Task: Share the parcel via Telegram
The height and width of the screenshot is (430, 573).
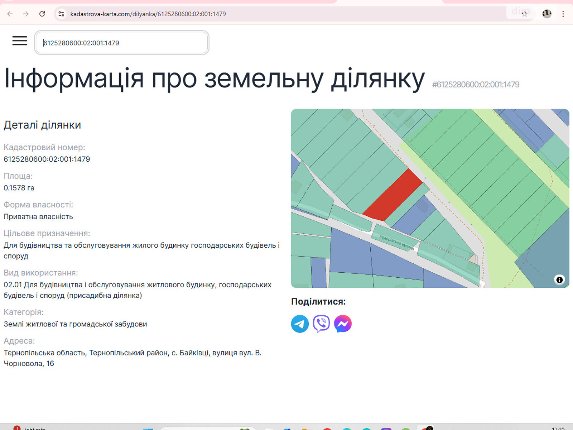Action: (300, 324)
